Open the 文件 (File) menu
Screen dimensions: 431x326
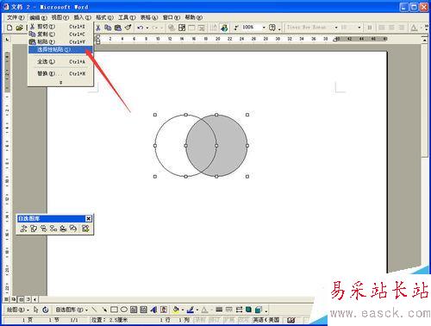tap(16, 17)
